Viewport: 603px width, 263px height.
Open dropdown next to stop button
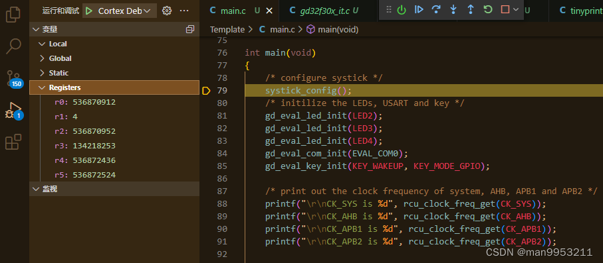tap(516, 9)
